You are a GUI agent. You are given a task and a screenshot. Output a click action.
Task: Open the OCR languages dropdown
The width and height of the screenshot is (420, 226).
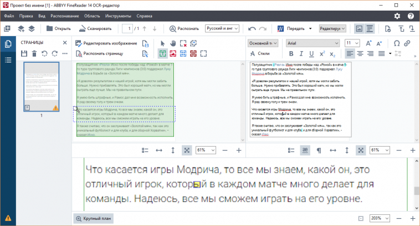pyautogui.click(x=222, y=28)
